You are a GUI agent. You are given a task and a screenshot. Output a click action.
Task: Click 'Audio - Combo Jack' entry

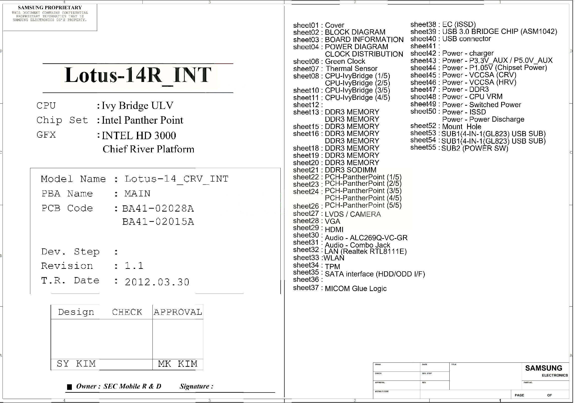pos(357,245)
